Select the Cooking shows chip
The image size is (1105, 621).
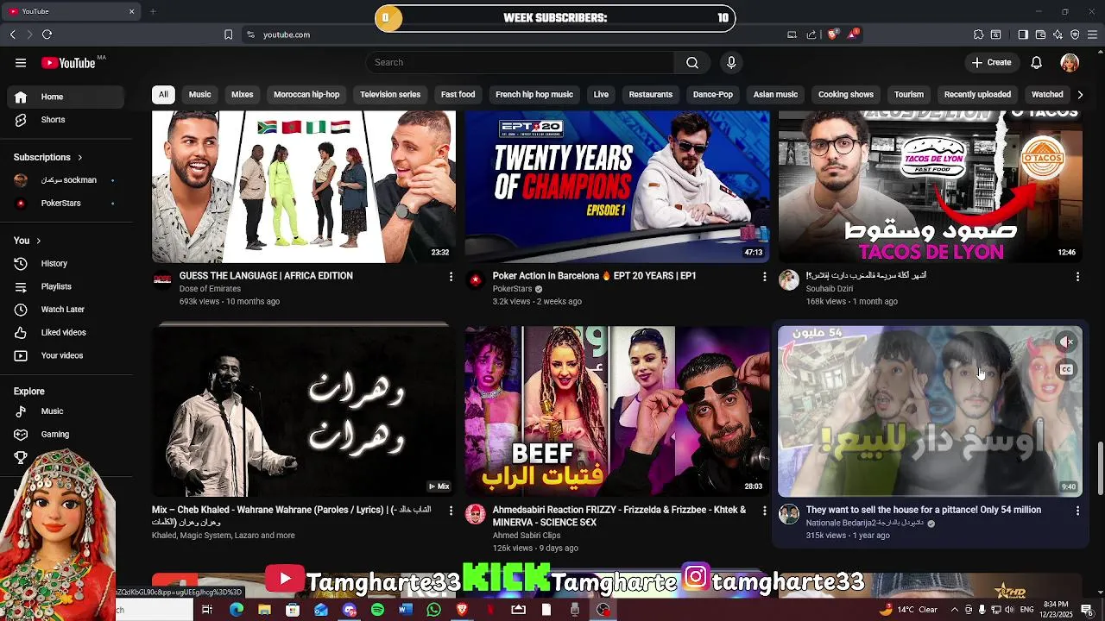point(846,94)
